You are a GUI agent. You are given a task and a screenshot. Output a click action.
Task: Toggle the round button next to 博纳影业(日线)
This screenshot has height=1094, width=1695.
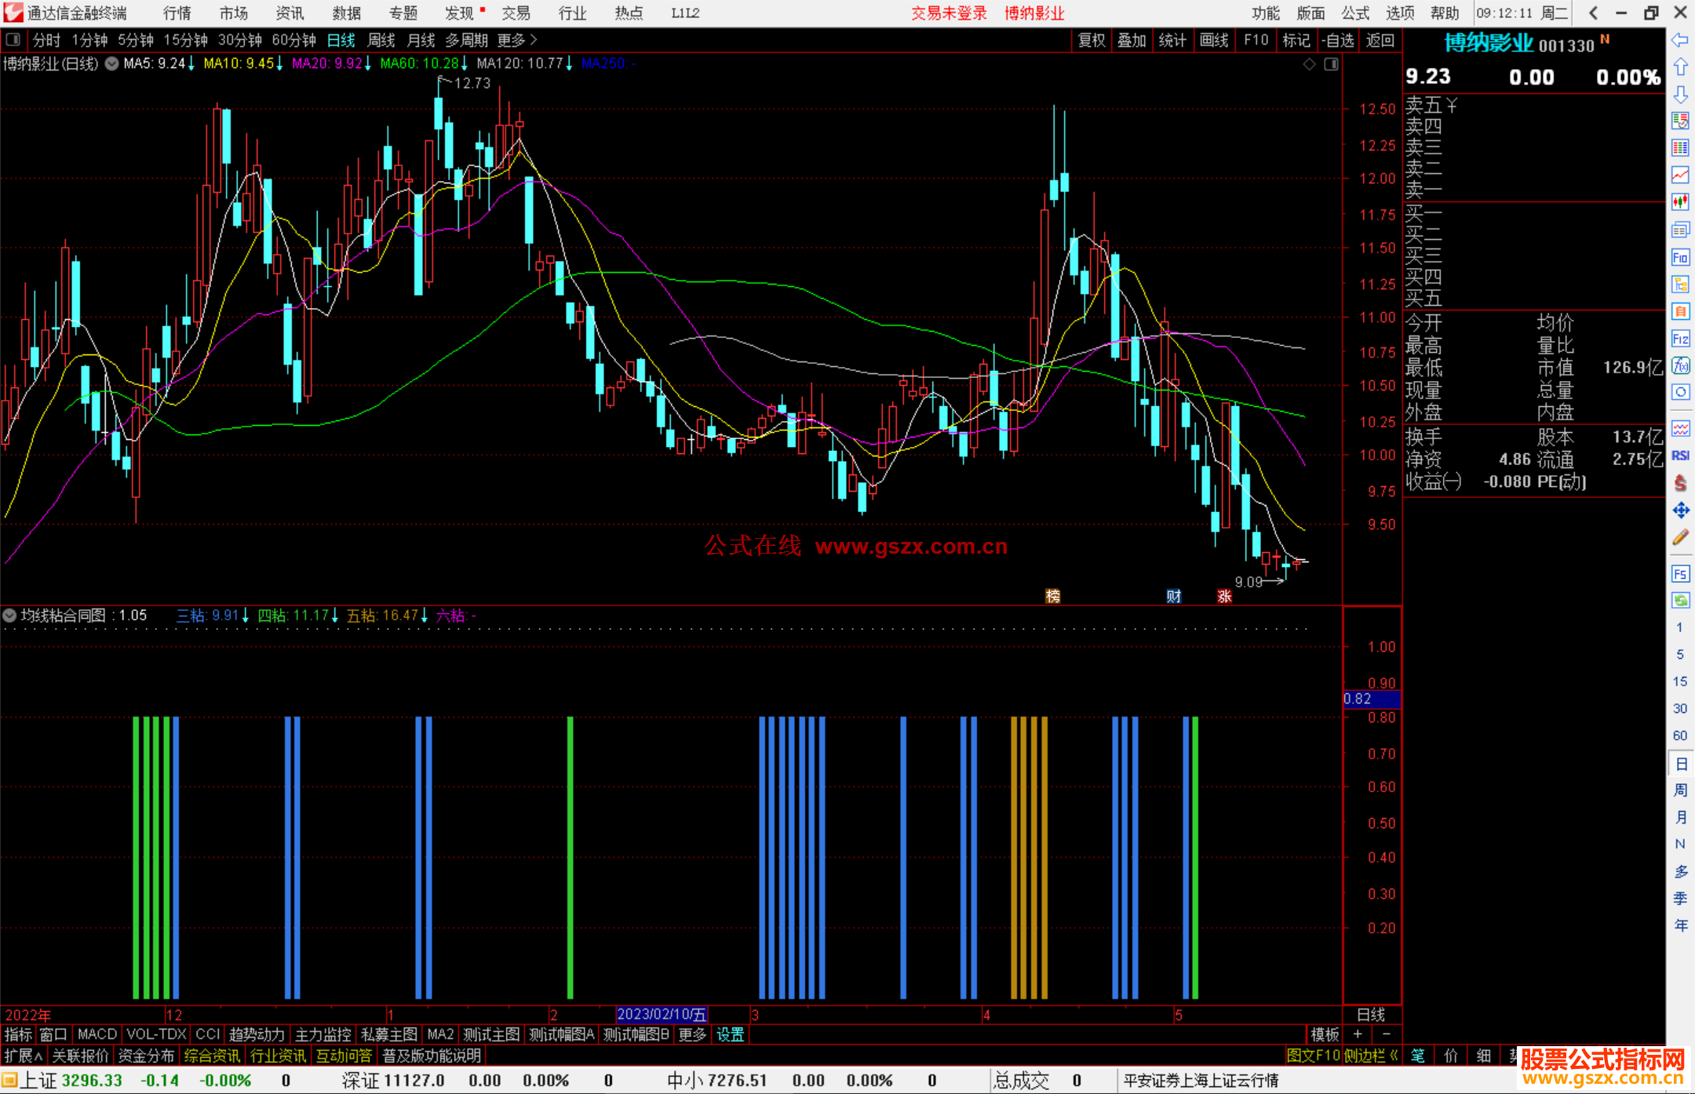point(111,64)
